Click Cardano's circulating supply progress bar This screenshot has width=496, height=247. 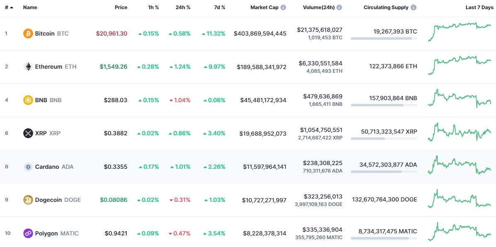pos(384,172)
